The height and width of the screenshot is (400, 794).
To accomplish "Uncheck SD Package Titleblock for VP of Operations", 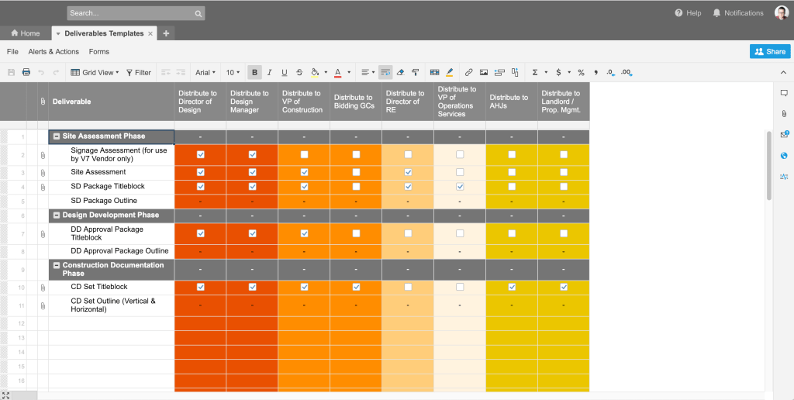I will coord(460,187).
